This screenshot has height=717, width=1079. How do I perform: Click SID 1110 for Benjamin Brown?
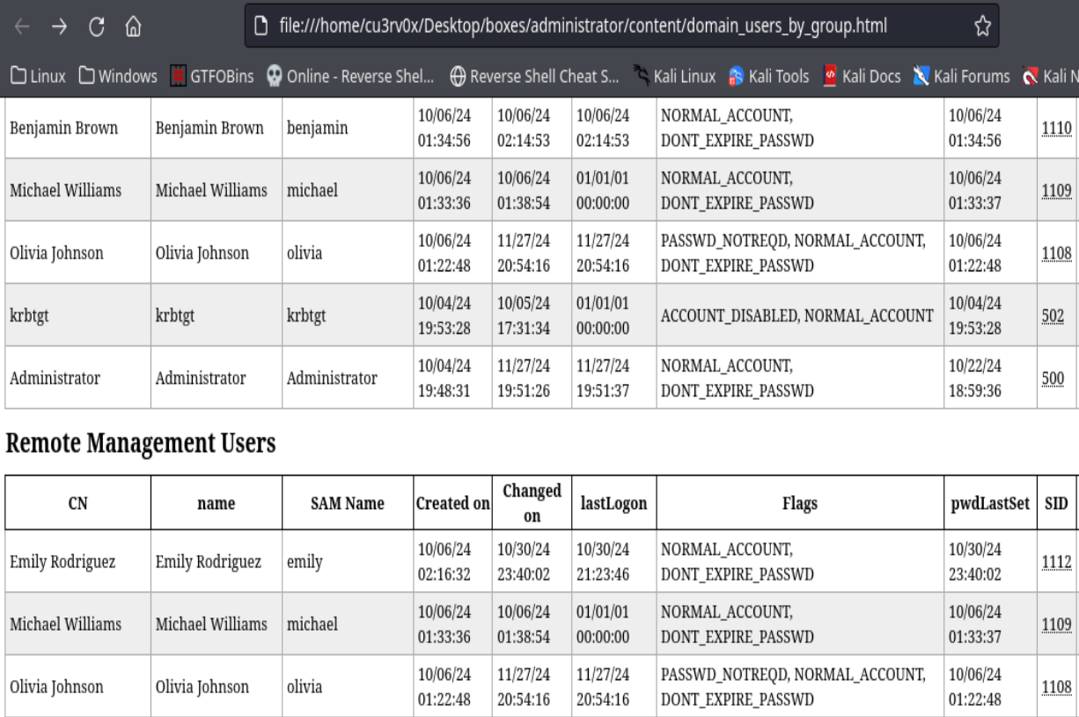pos(1056,129)
